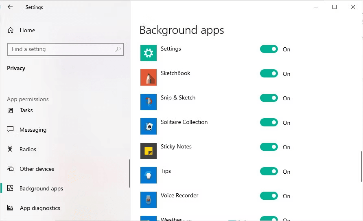Disable SketchBook background toggle
The height and width of the screenshot is (221, 363).
click(x=269, y=73)
